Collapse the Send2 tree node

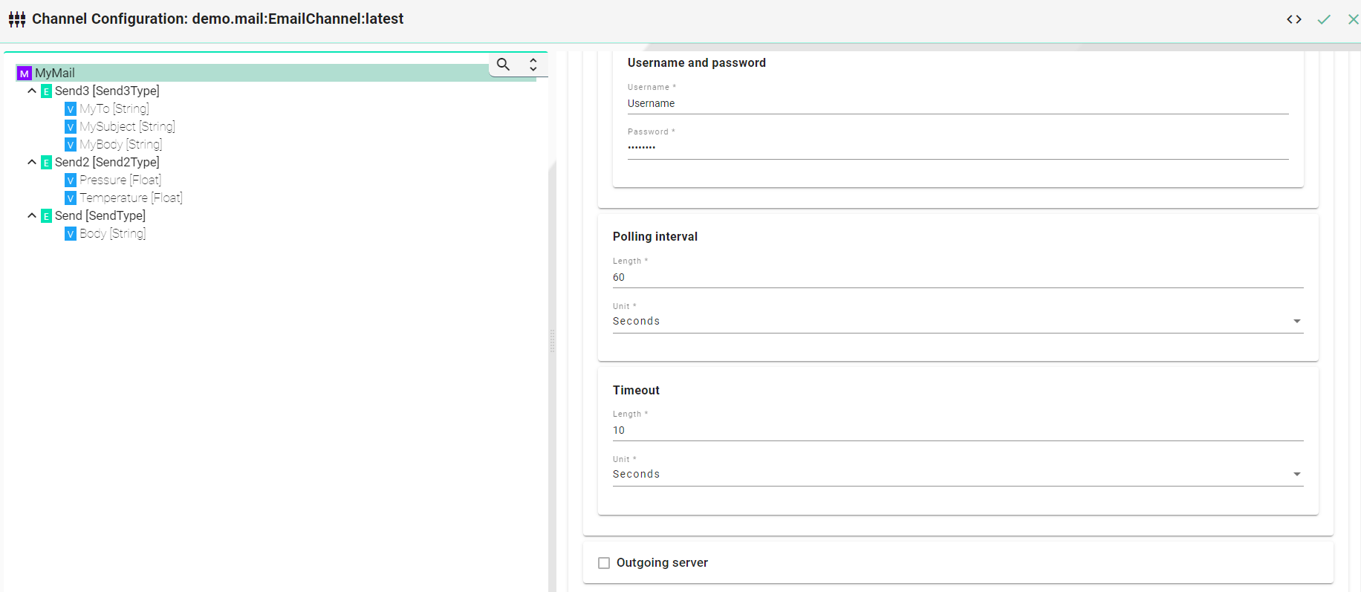point(32,162)
